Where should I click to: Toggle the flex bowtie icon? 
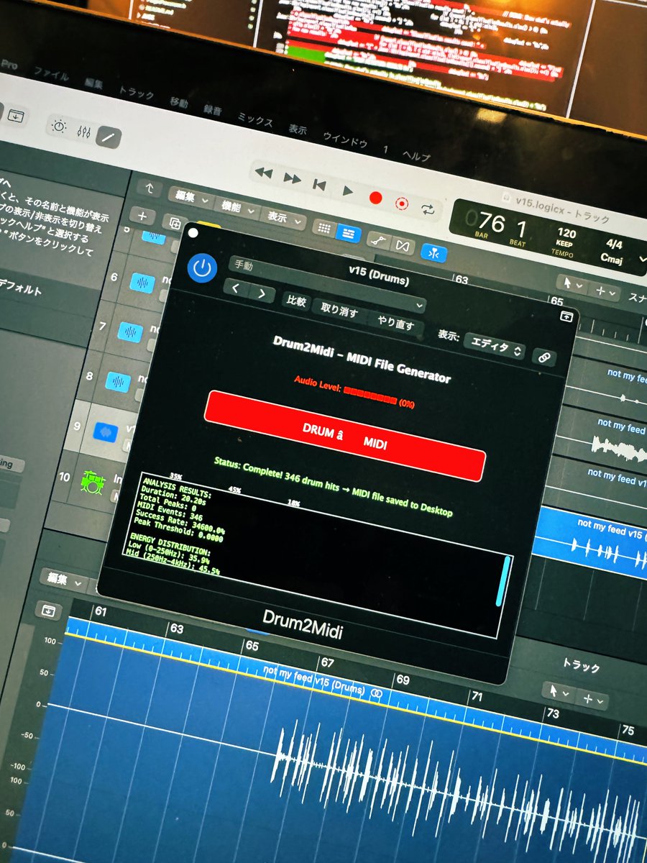pyautogui.click(x=403, y=247)
